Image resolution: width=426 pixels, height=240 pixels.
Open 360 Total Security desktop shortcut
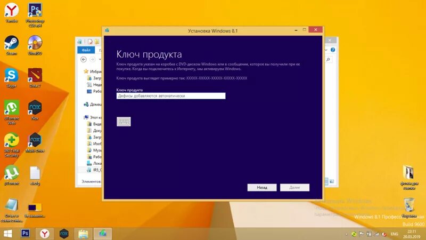11,145
